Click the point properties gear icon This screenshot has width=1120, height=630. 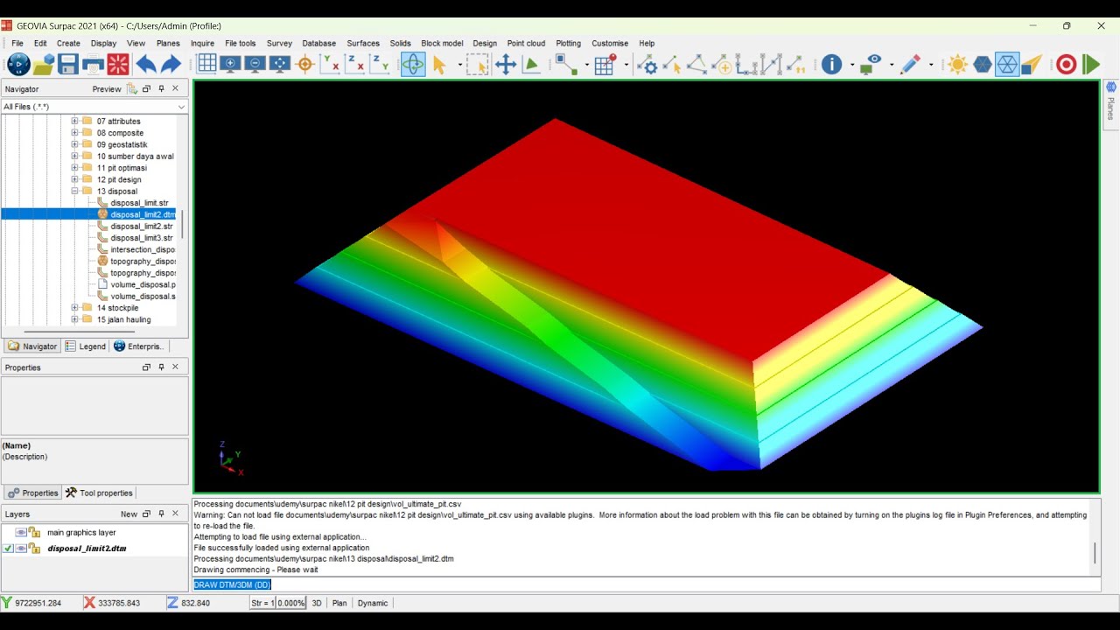pyautogui.click(x=647, y=64)
